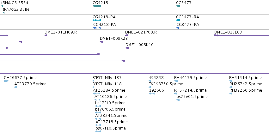Select the RH57214.5prime EST glyph
The image size is (269, 133).
coord(176,94)
